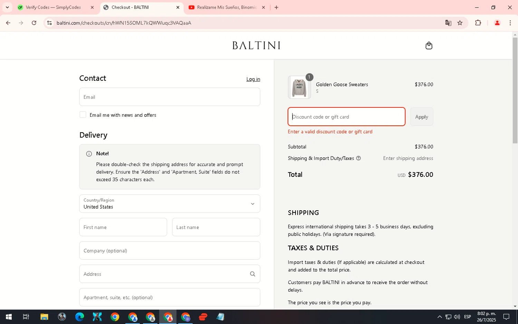Image resolution: width=518 pixels, height=324 pixels.
Task: Click the translate page icon
Action: pos(448,23)
